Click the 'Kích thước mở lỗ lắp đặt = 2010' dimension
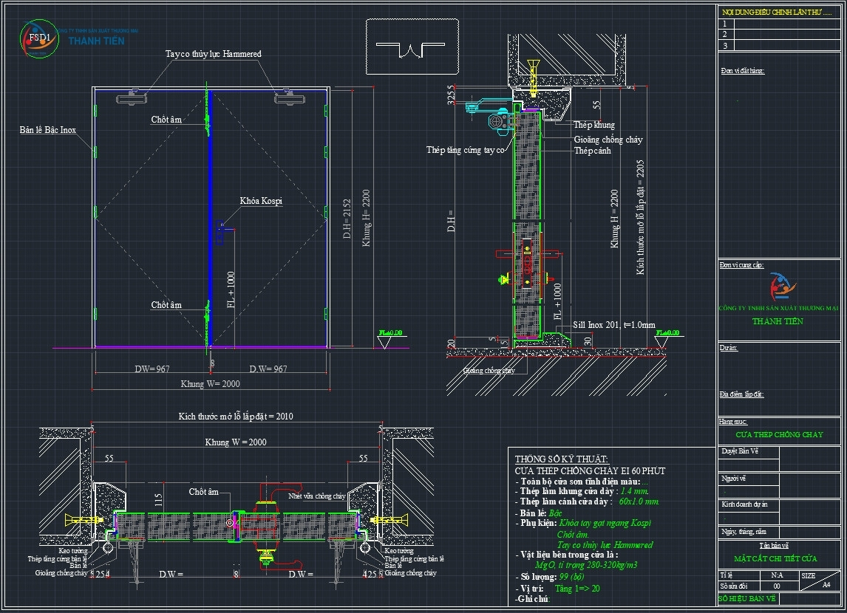 pos(236,417)
